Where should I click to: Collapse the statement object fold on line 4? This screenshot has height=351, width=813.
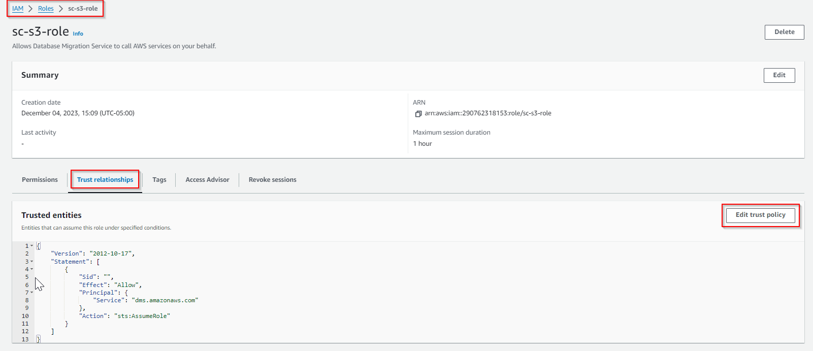31,269
